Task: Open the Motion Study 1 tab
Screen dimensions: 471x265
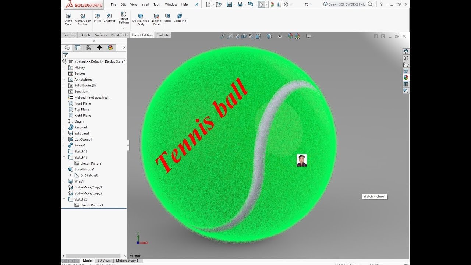Action: coord(127,261)
